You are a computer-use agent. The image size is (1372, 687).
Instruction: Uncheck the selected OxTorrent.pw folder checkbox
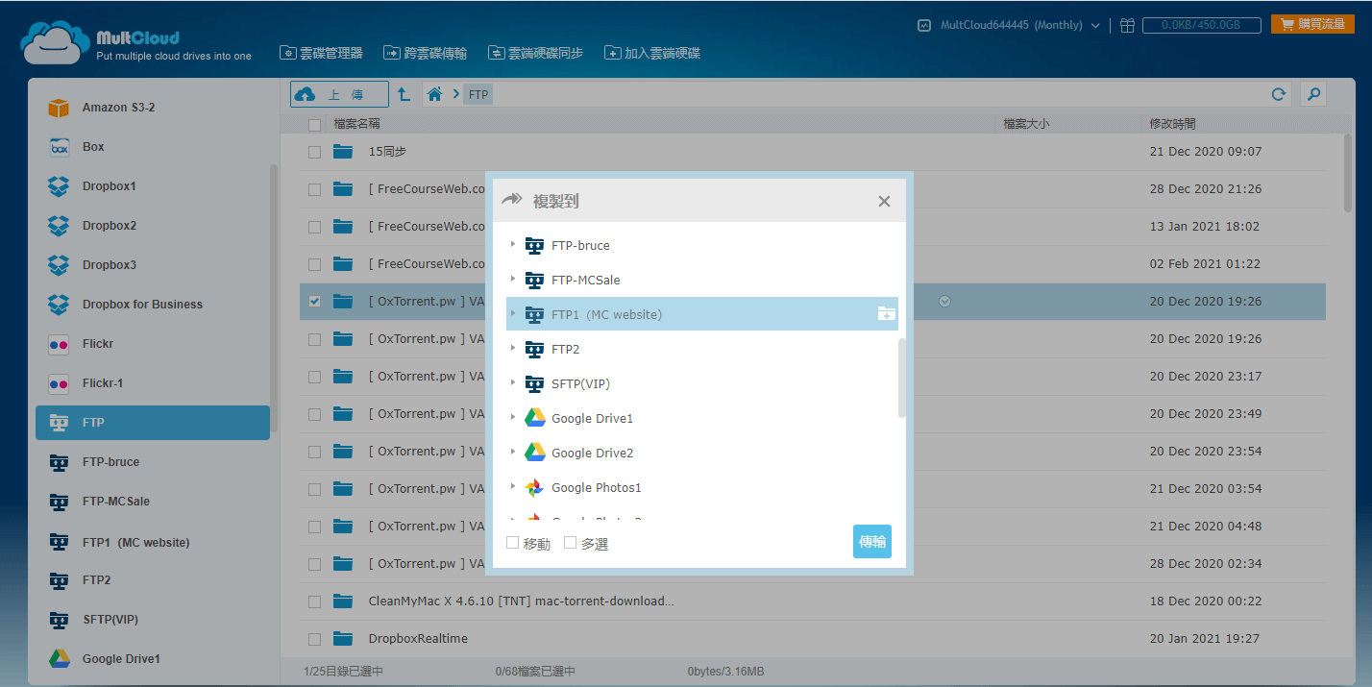tap(314, 302)
